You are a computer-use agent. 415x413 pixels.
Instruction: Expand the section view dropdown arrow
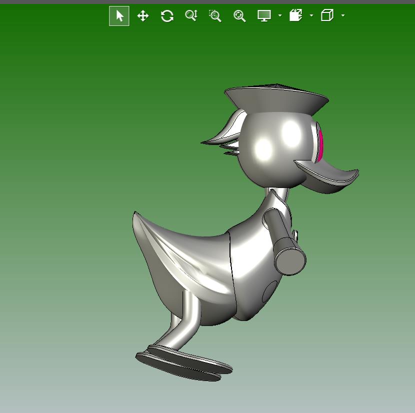click(x=311, y=15)
